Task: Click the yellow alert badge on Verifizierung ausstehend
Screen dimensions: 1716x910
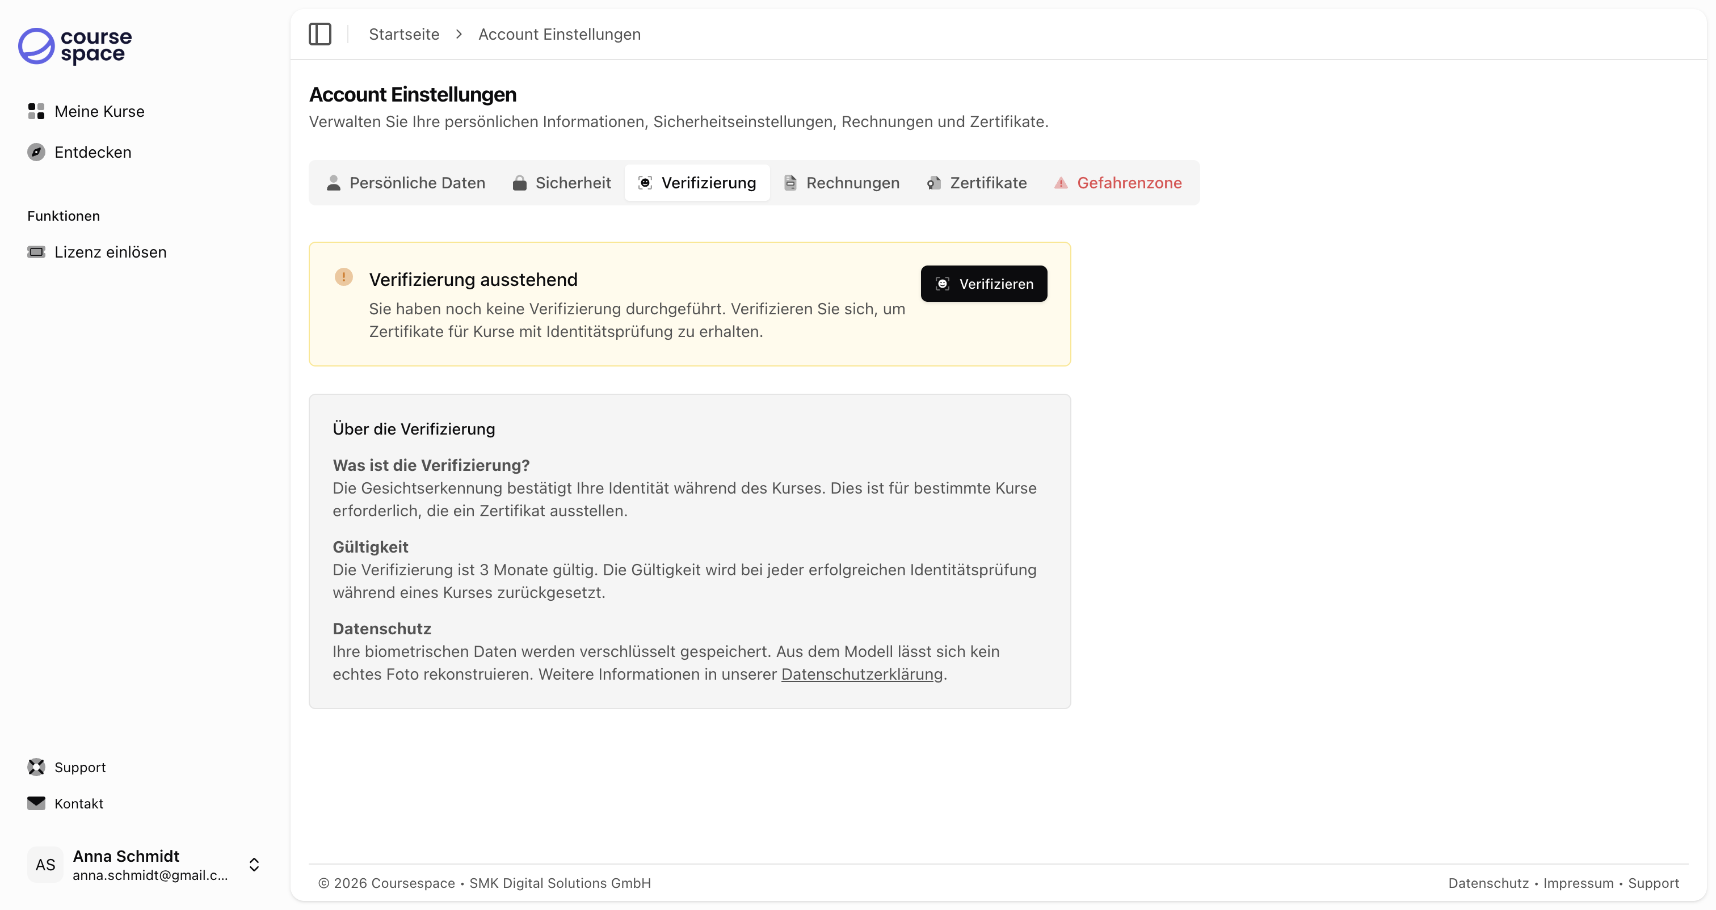Action: 344,276
